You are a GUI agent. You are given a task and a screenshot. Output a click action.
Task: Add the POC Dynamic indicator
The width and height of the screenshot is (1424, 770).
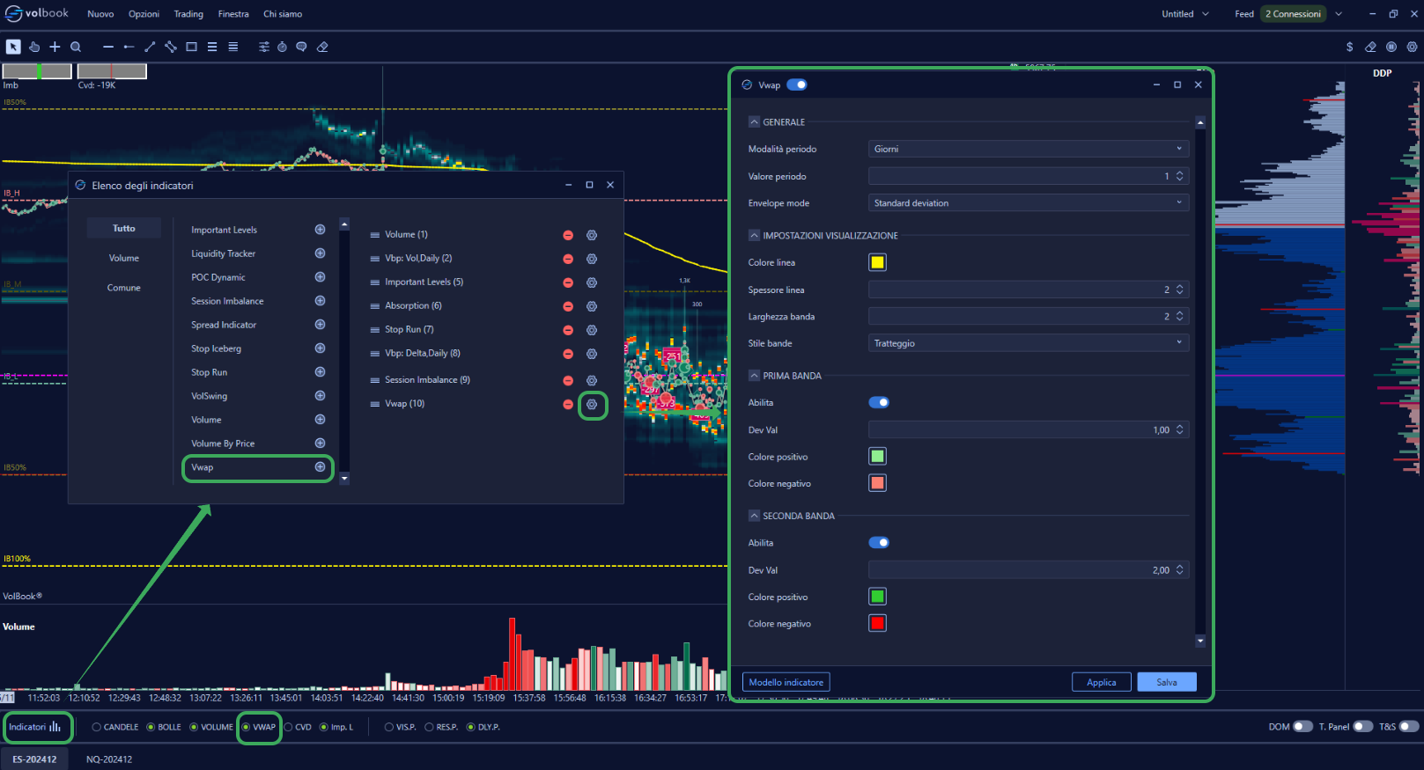click(x=320, y=277)
